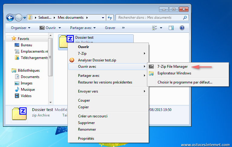Choose Ouvrir in the context menu
Viewport: 232px width, 147px height.
pyautogui.click(x=83, y=47)
